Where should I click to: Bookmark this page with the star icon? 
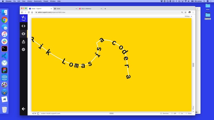pyautogui.click(x=186, y=12)
